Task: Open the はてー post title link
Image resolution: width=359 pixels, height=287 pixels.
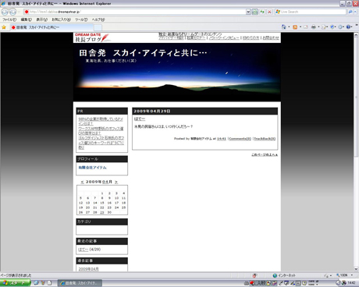Action: point(140,119)
